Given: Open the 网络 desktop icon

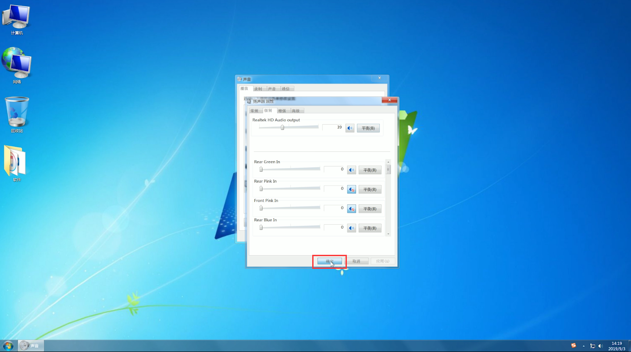Looking at the screenshot, I should click(x=17, y=66).
